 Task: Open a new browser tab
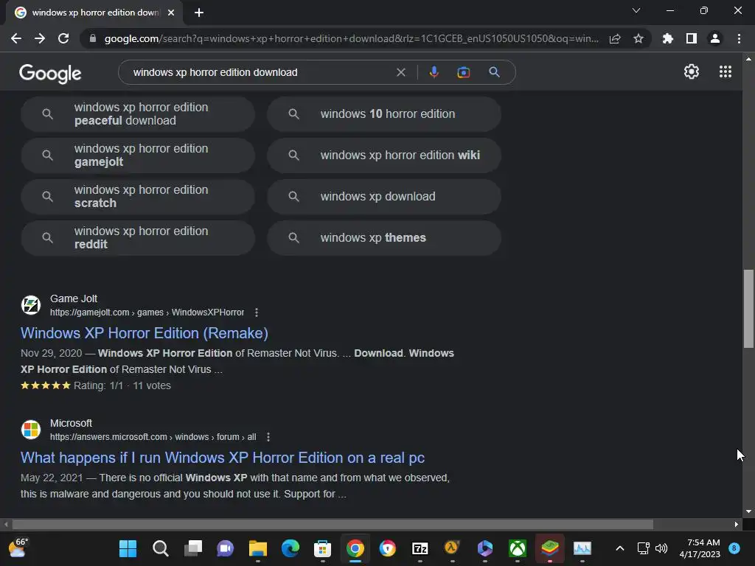point(199,13)
